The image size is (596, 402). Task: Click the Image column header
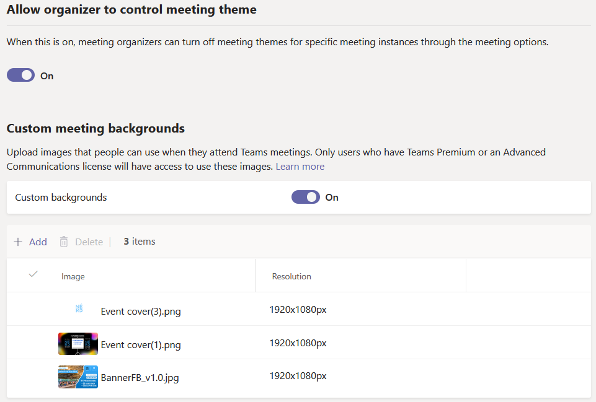pyautogui.click(x=73, y=276)
